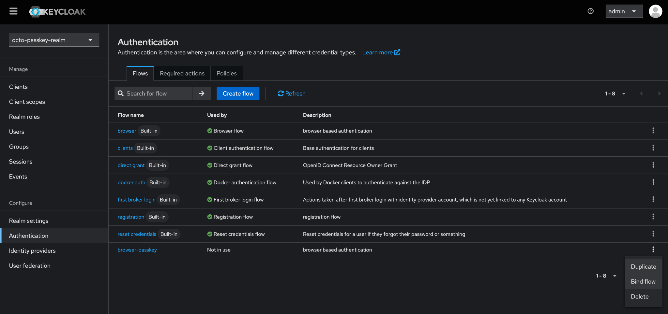Select Duplicate in the context menu
This screenshot has width=668, height=314.
coord(643,267)
